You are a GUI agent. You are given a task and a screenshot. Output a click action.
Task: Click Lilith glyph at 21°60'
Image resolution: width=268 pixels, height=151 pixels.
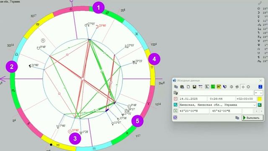tap(30, 66)
